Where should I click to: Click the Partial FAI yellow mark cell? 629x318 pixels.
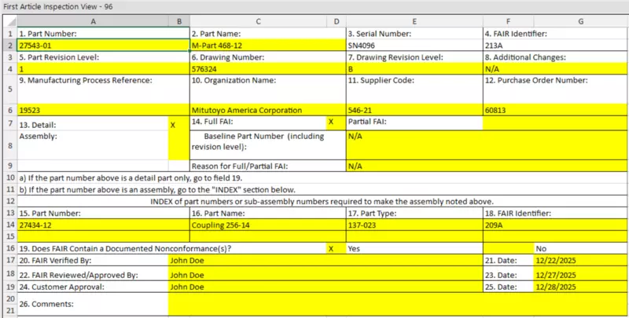click(556, 122)
